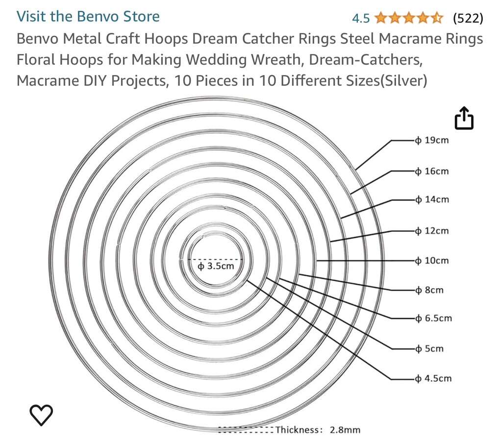Open the 522 customer reviews count

468,19
